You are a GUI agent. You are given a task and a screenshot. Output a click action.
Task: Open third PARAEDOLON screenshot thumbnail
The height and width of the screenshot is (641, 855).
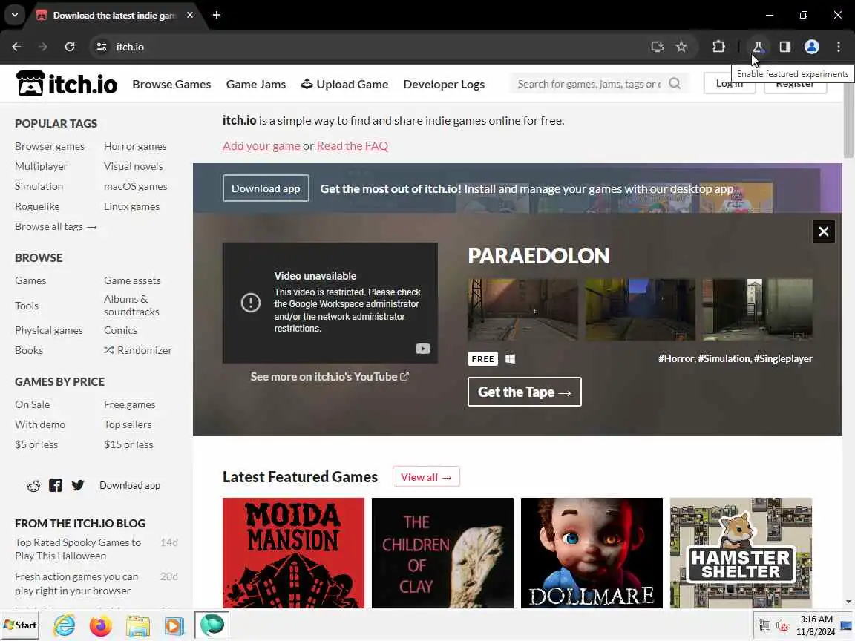(x=757, y=309)
